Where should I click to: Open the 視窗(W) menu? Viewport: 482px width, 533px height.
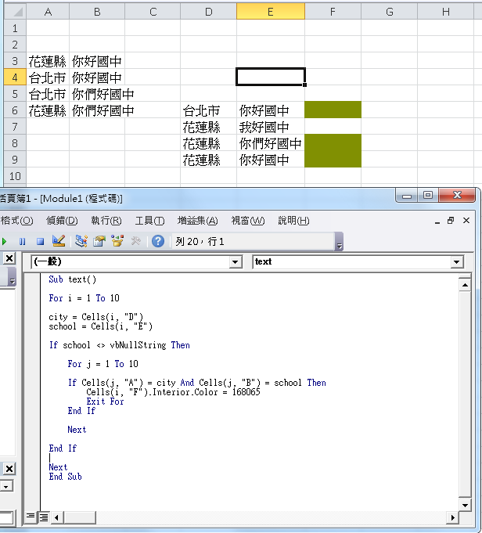pyautogui.click(x=248, y=221)
